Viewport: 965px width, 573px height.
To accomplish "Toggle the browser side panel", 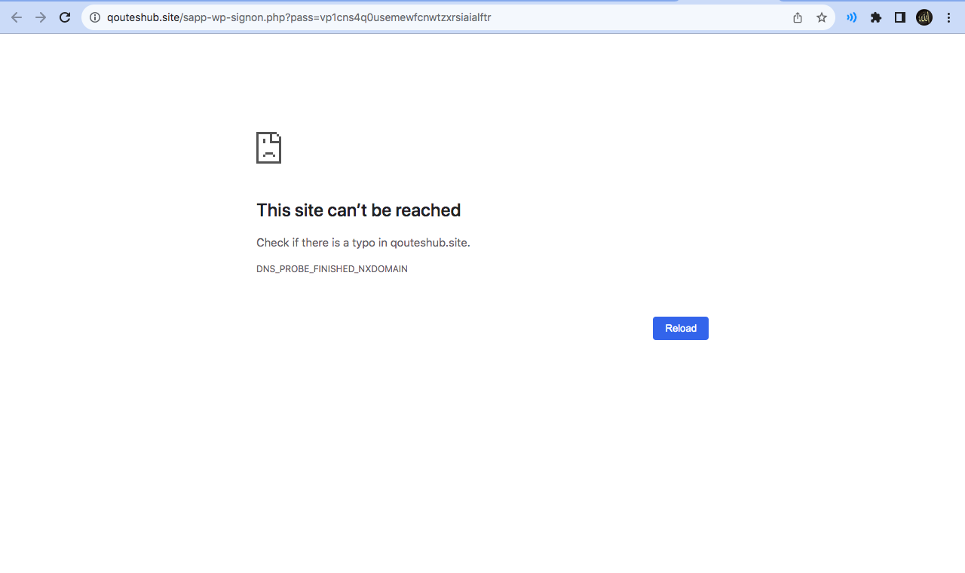I will (900, 17).
